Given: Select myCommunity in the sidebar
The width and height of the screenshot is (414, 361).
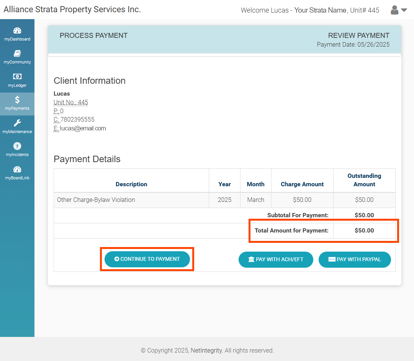Looking at the screenshot, I should 17,57.
